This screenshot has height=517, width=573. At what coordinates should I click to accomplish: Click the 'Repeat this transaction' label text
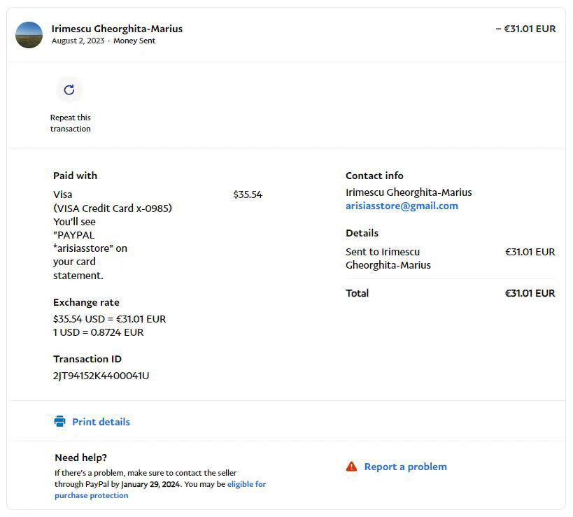[x=70, y=123]
